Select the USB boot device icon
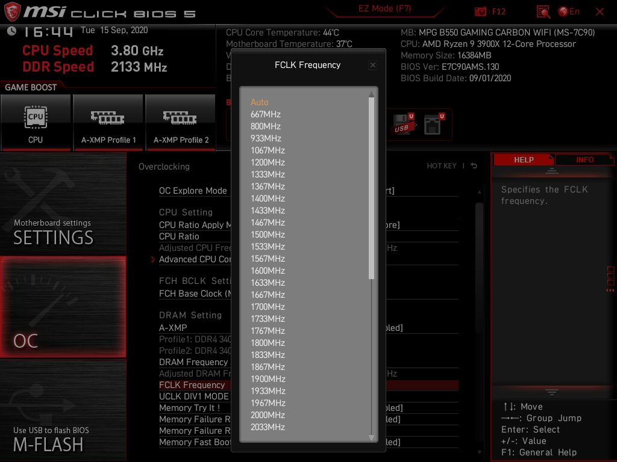617x462 pixels. tap(404, 124)
